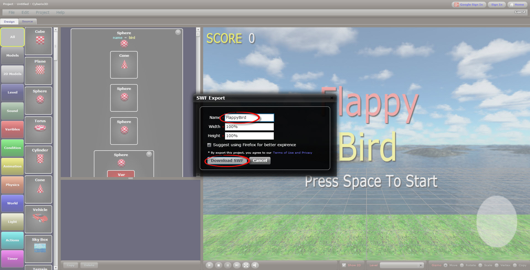This screenshot has width=530, height=270.
Task: Show All block categories
Action: point(12,37)
